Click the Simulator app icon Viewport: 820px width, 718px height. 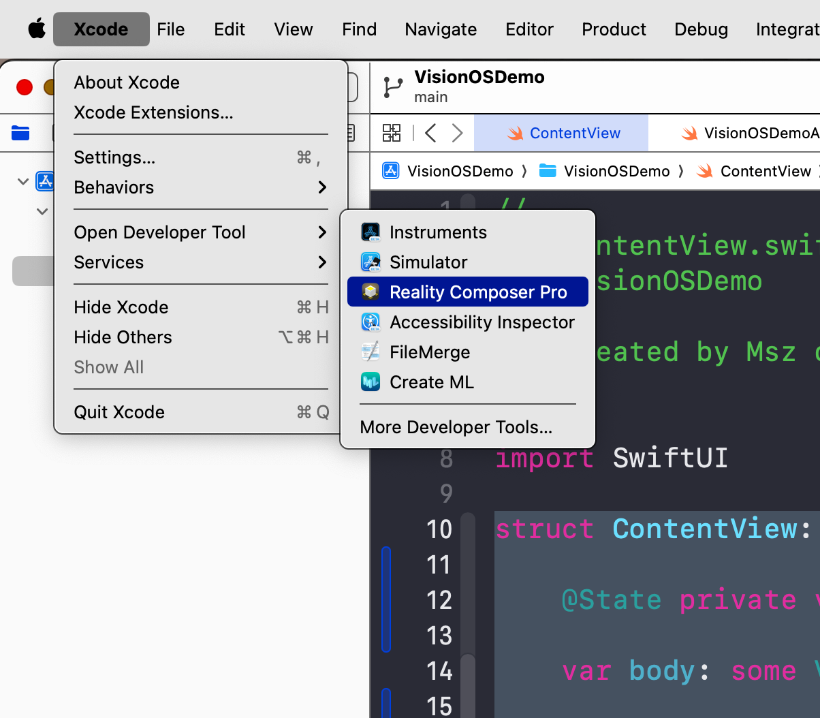point(370,262)
